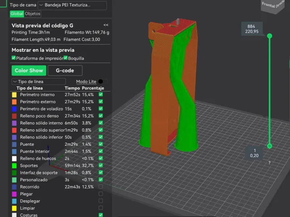Screen dimensions: 290x217
Task: Switch to the Objetos tab
Action: (33, 14)
